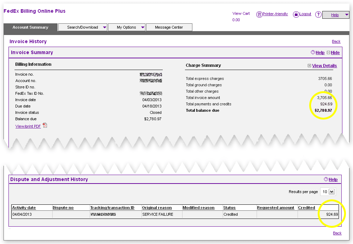The image size is (353, 244).
Task: Open the My Options dropdown arrow
Action: pyautogui.click(x=143, y=27)
